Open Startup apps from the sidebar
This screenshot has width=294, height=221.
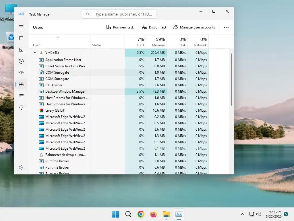tap(21, 73)
